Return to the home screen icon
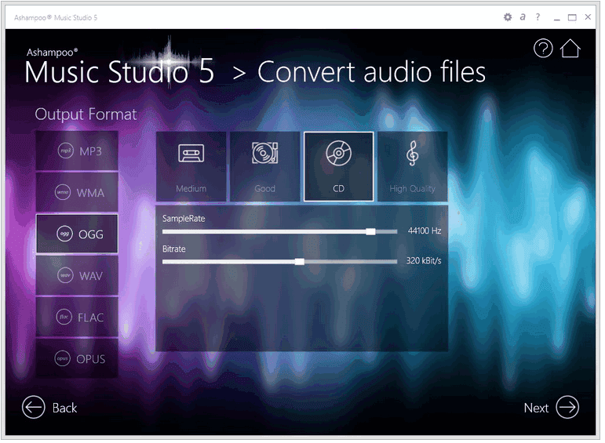 click(x=570, y=49)
